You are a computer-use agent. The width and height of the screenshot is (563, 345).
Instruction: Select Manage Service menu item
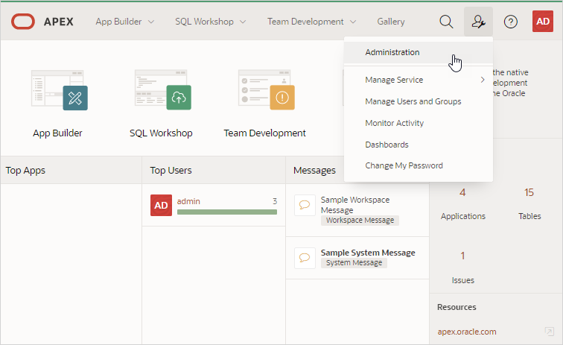tap(419, 80)
